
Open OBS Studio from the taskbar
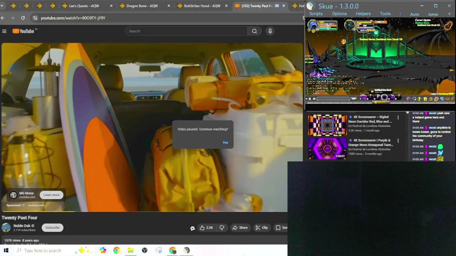pyautogui.click(x=144, y=250)
